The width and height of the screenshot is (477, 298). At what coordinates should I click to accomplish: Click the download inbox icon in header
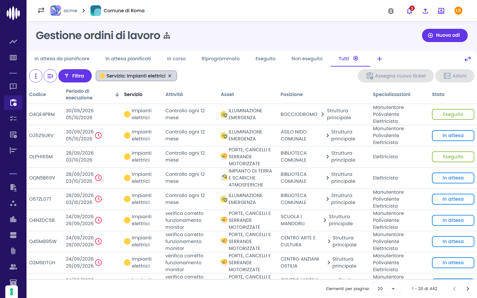click(x=441, y=11)
